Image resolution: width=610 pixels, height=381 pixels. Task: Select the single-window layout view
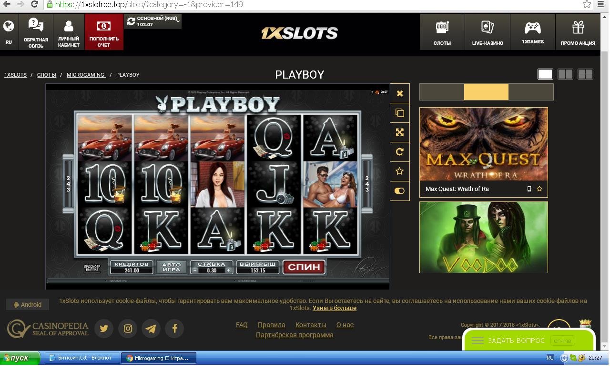point(545,74)
